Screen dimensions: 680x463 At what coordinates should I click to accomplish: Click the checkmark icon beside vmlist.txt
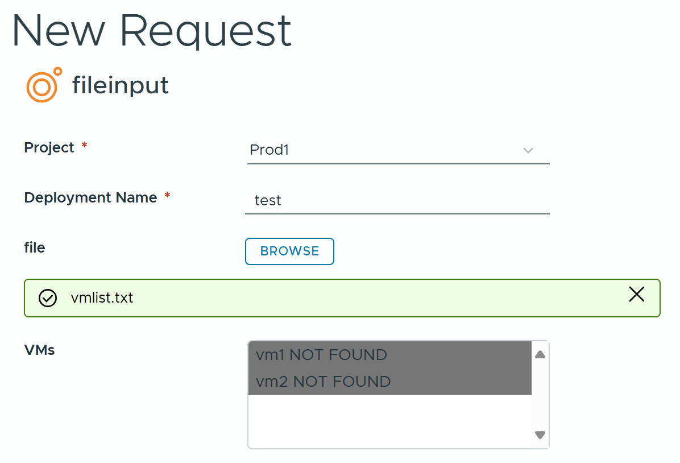48,297
